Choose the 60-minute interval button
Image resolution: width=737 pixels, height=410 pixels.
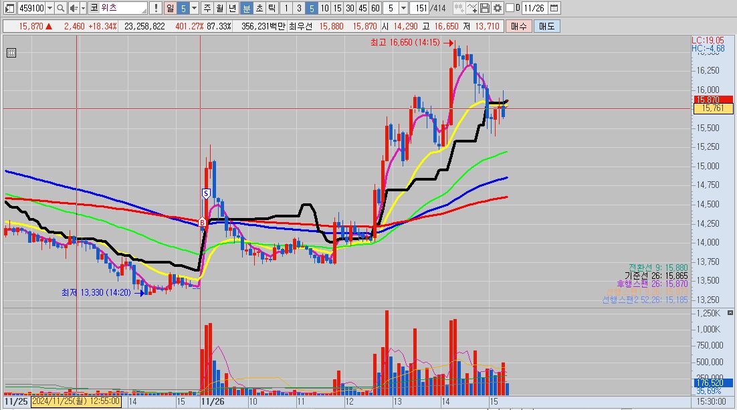[375, 8]
